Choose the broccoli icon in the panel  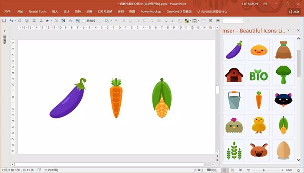(284, 75)
